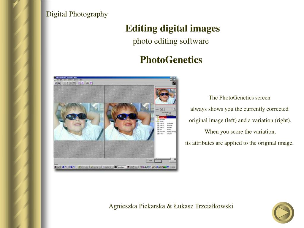304x228 pixels.
Task: Click the second purple redo arrow icon
Action: tap(83, 83)
